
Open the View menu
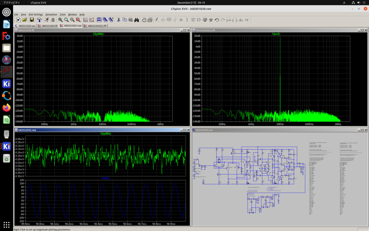(x=23, y=14)
